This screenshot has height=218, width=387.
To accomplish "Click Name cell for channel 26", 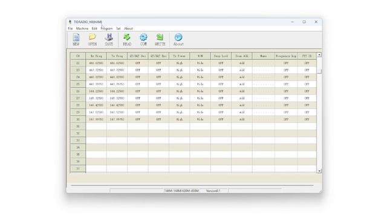I will (264, 91).
